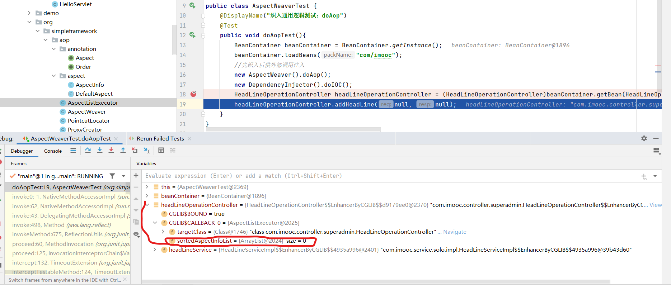The image size is (671, 285).
Task: Click the red Force Step Into icon
Action: (111, 151)
